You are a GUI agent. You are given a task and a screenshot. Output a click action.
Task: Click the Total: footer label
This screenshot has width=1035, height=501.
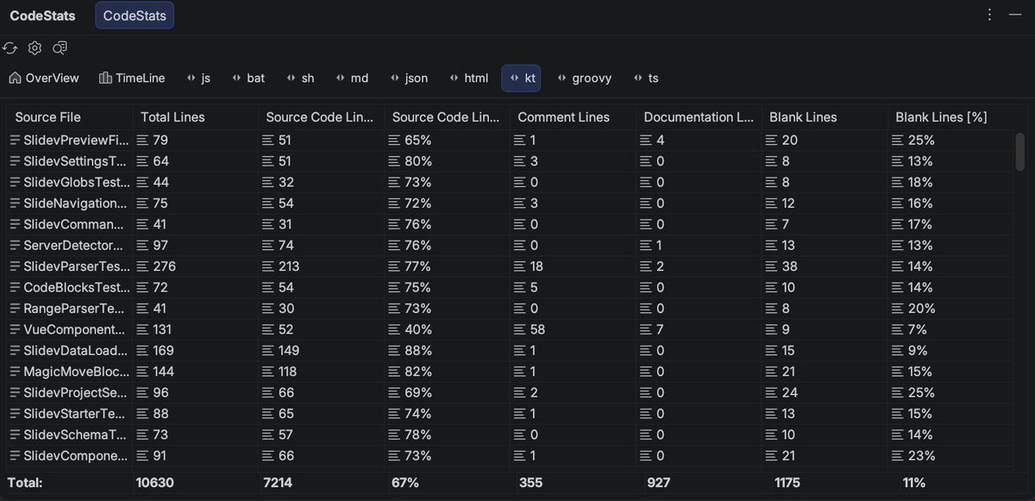[x=26, y=483]
